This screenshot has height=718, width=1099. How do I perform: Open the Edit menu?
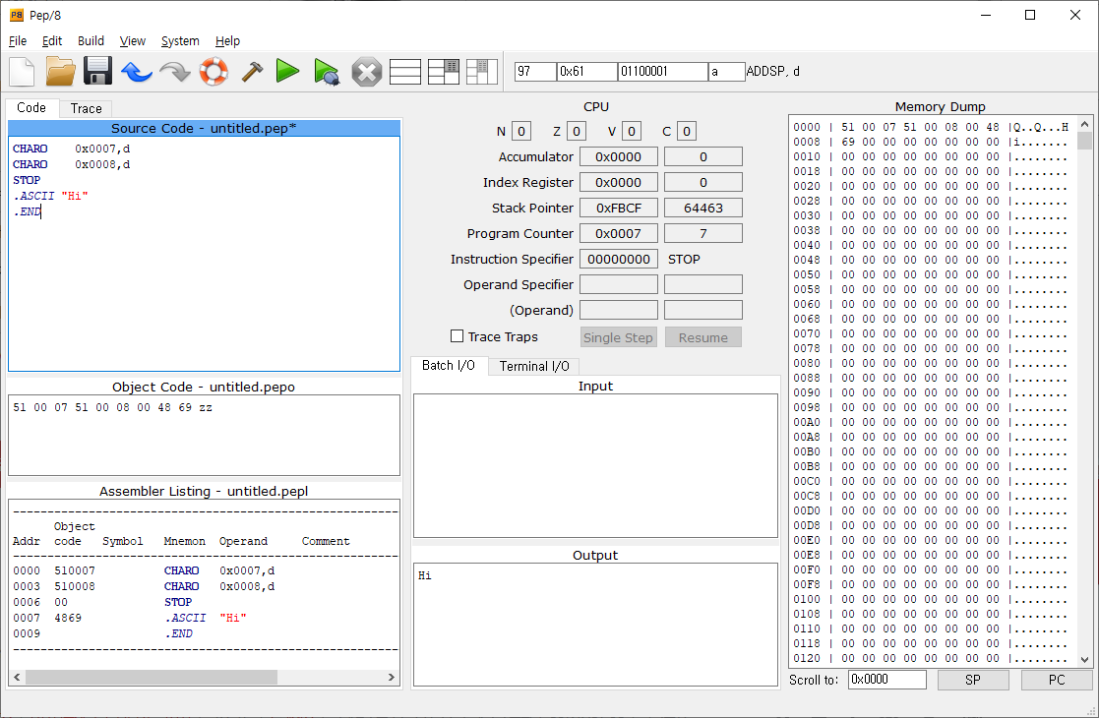[52, 40]
